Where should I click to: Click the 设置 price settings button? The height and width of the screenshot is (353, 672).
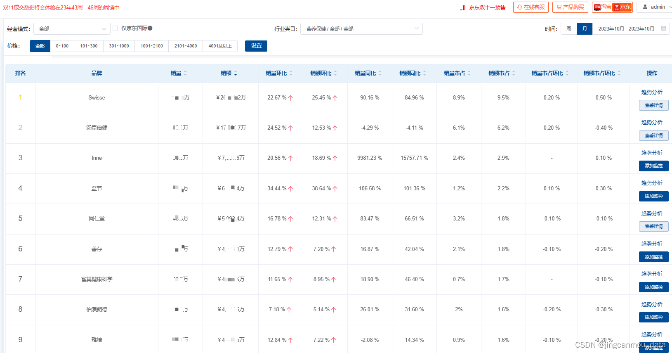pyautogui.click(x=256, y=46)
